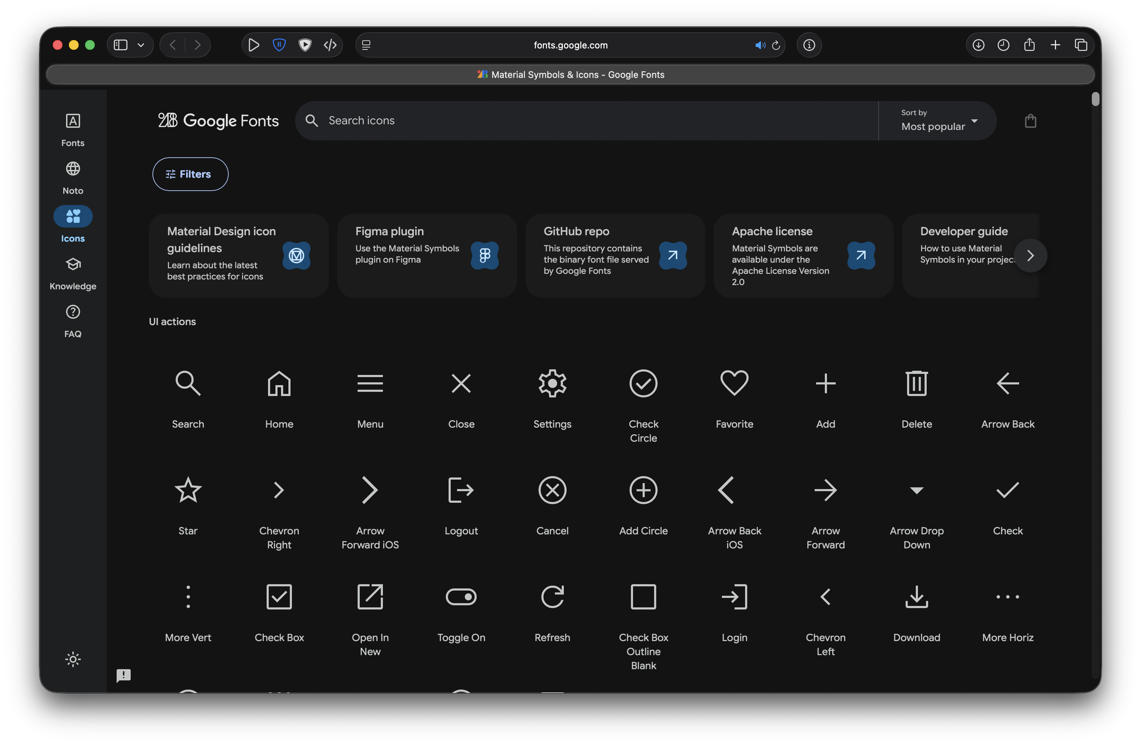Pick the Cancel circle icon
1141x745 pixels.
click(552, 490)
